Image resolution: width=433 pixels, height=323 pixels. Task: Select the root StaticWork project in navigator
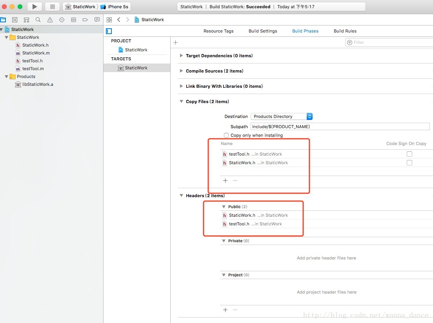[22, 29]
